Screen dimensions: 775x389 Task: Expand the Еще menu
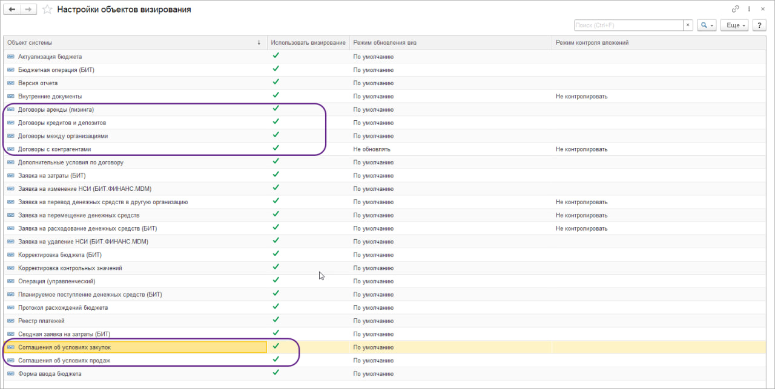(736, 25)
